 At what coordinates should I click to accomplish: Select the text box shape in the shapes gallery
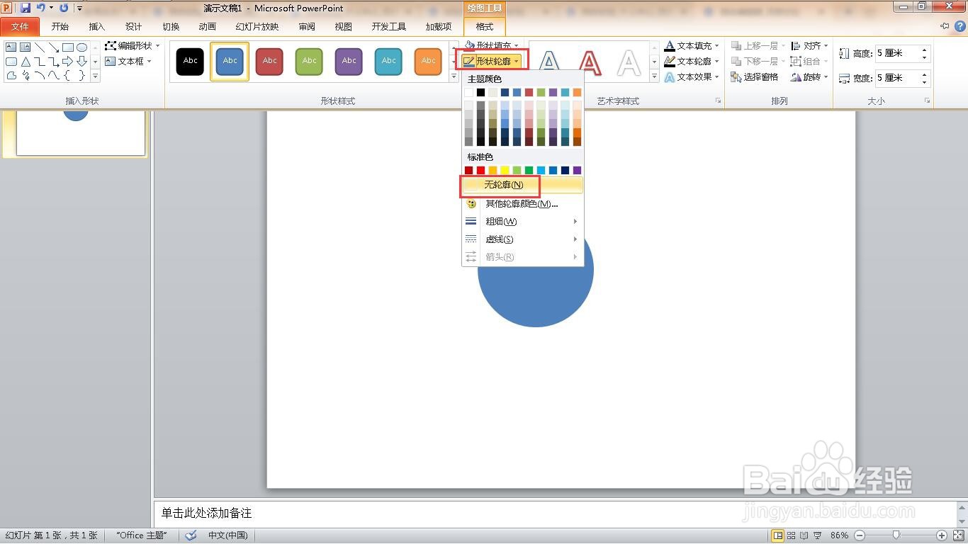(x=11, y=47)
